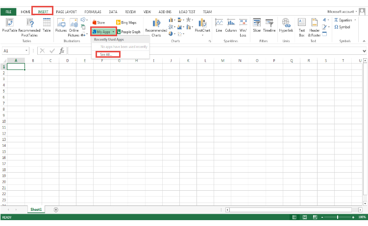368x226 pixels.
Task: Open Recommended Charts
Action: click(x=156, y=27)
